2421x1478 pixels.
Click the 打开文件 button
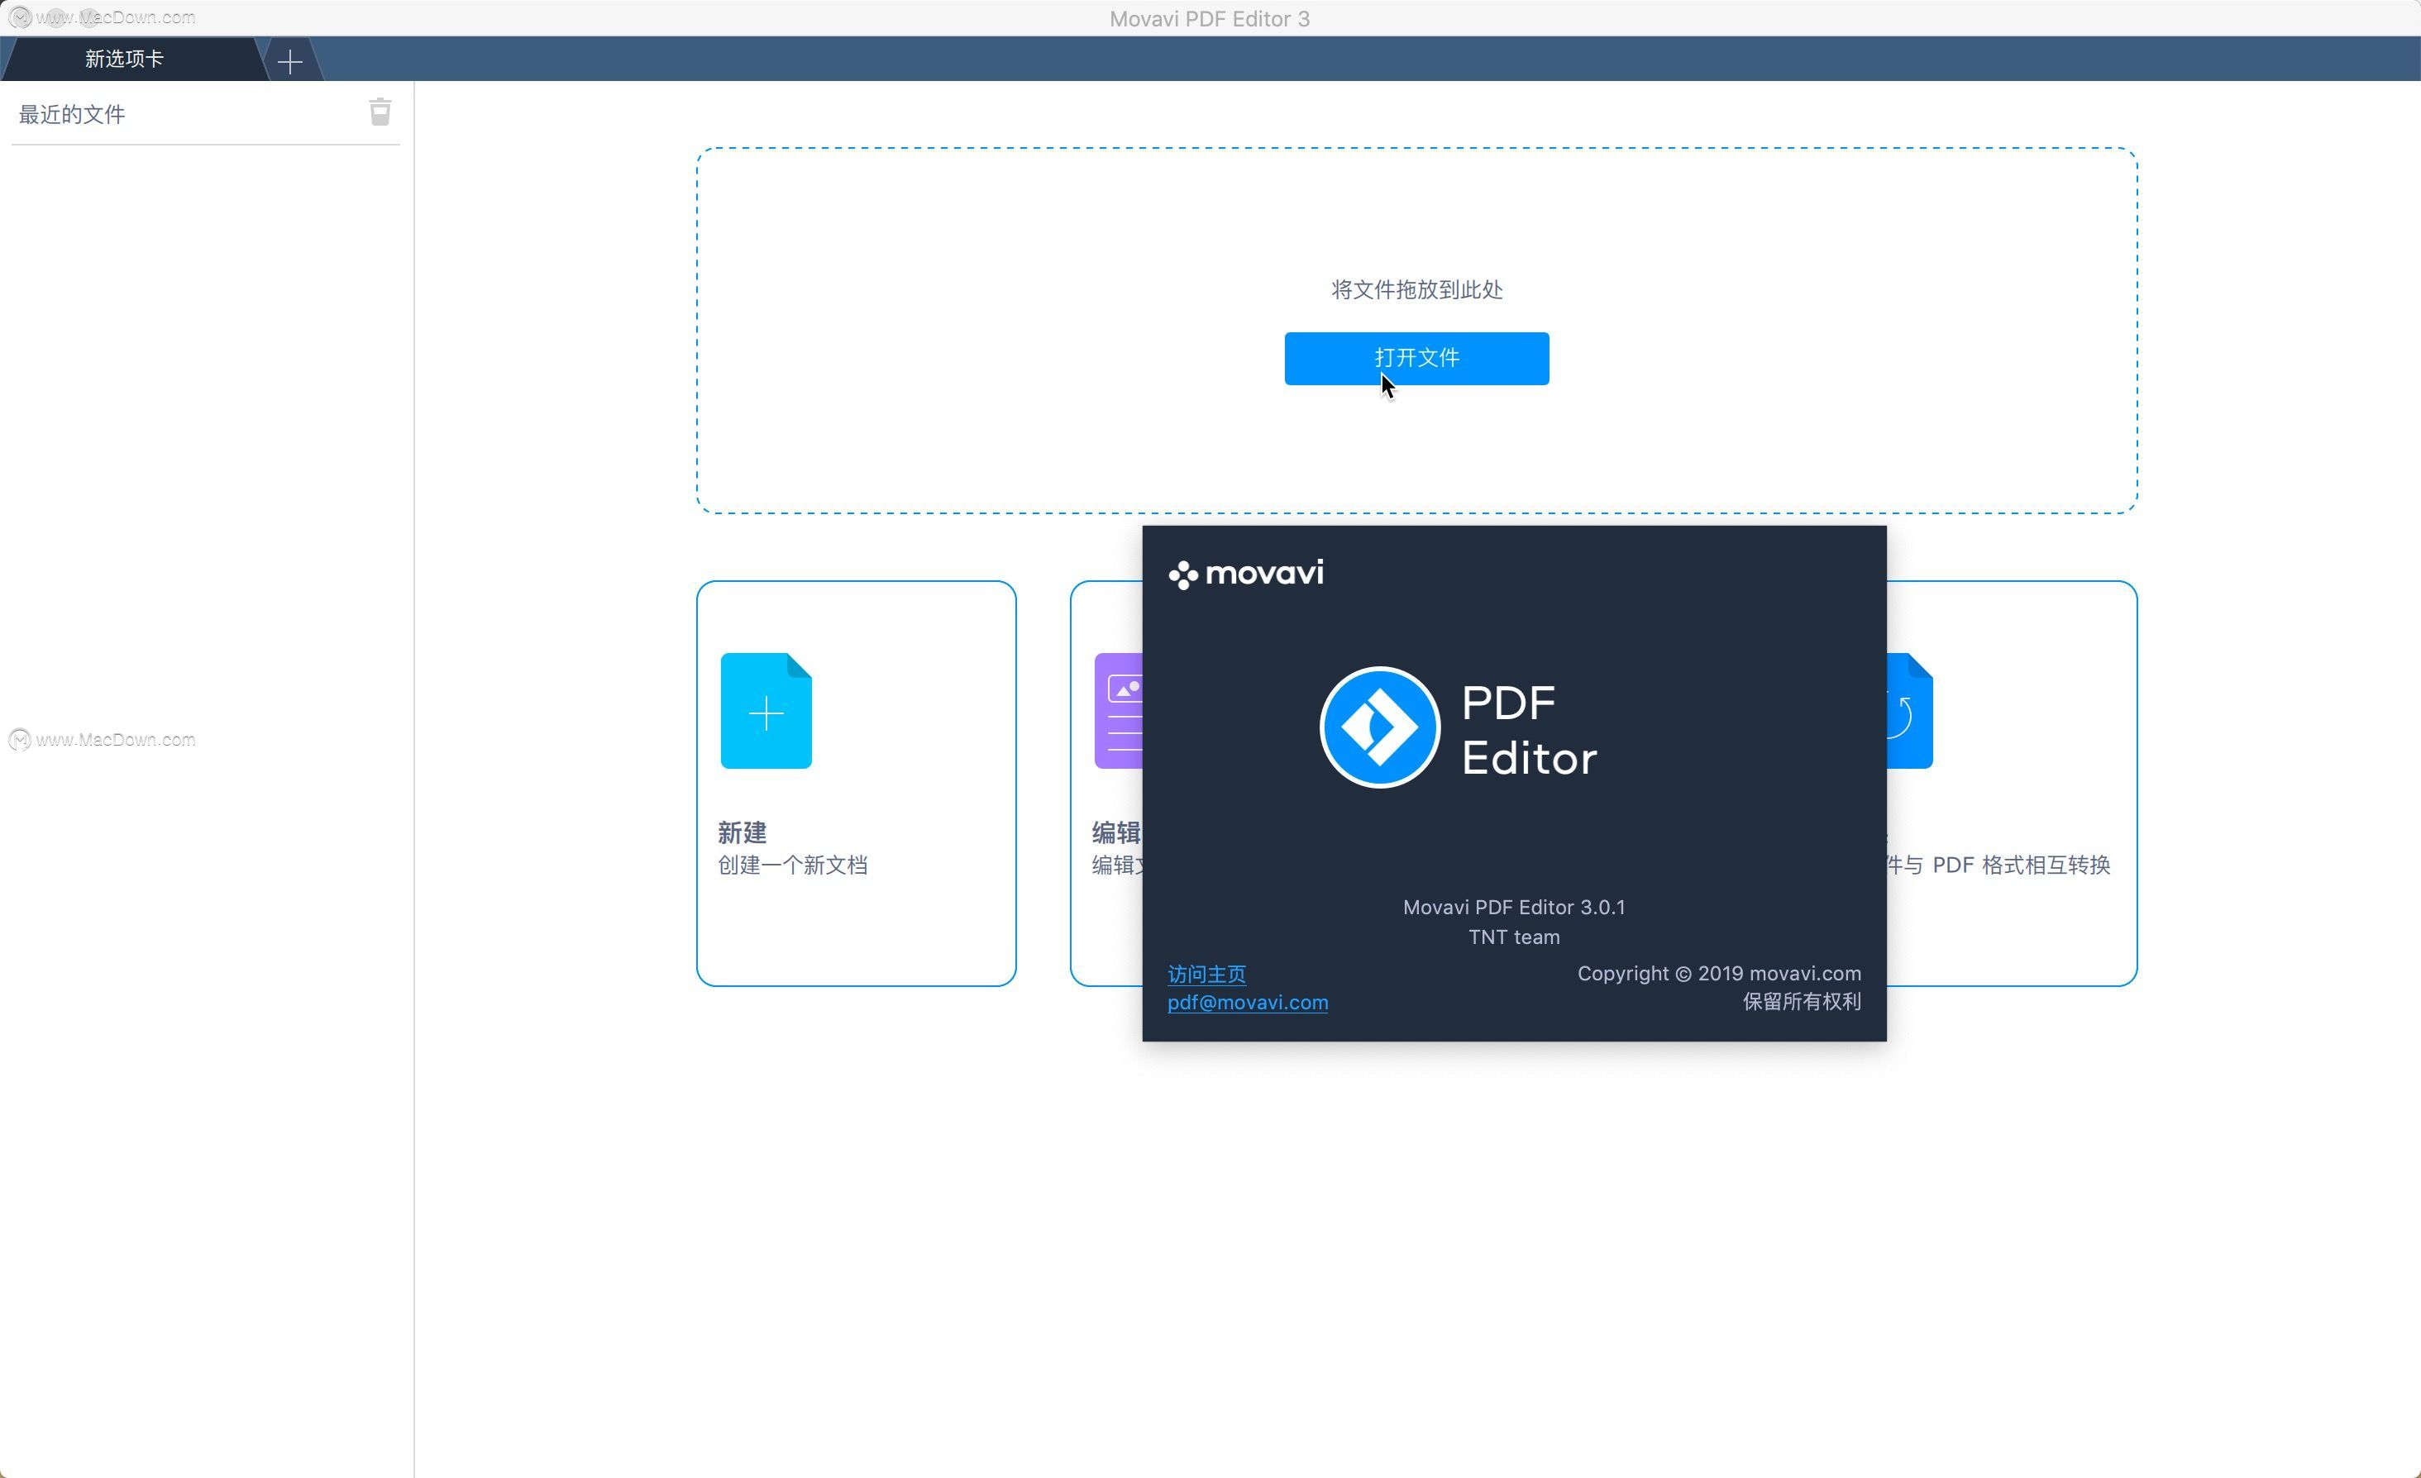click(1416, 359)
